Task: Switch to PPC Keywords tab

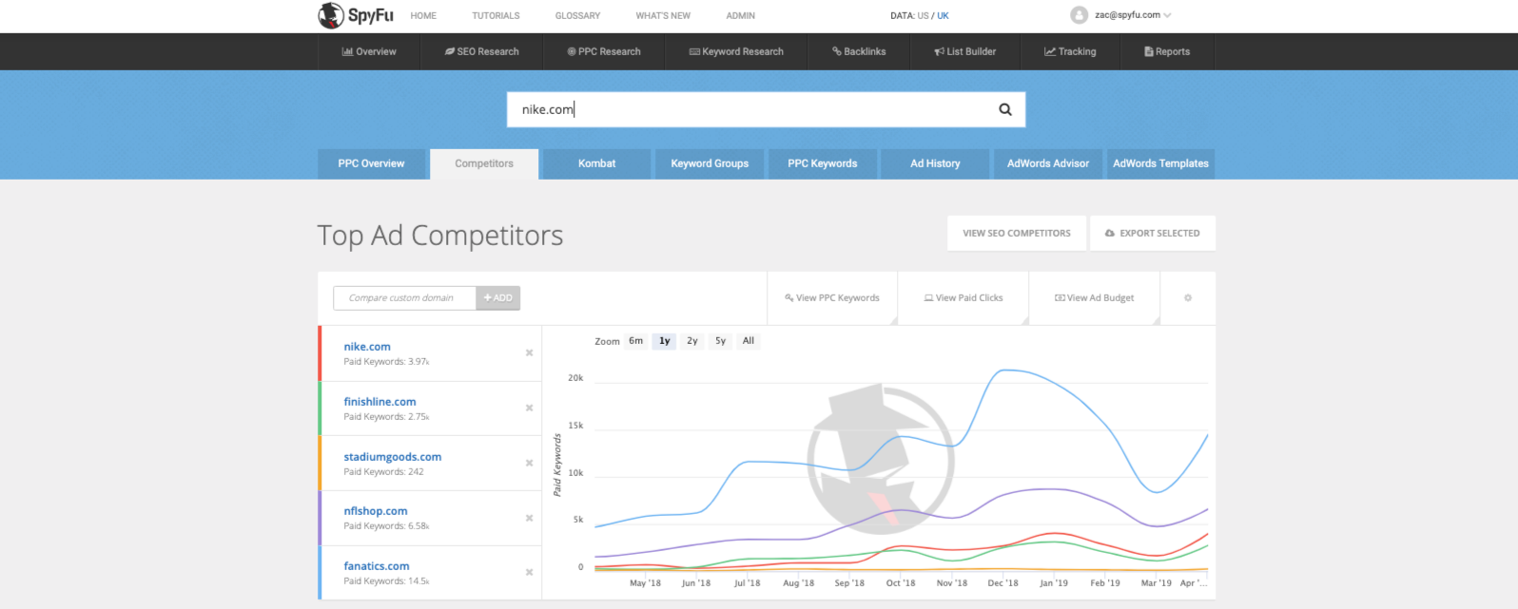Action: pos(823,163)
